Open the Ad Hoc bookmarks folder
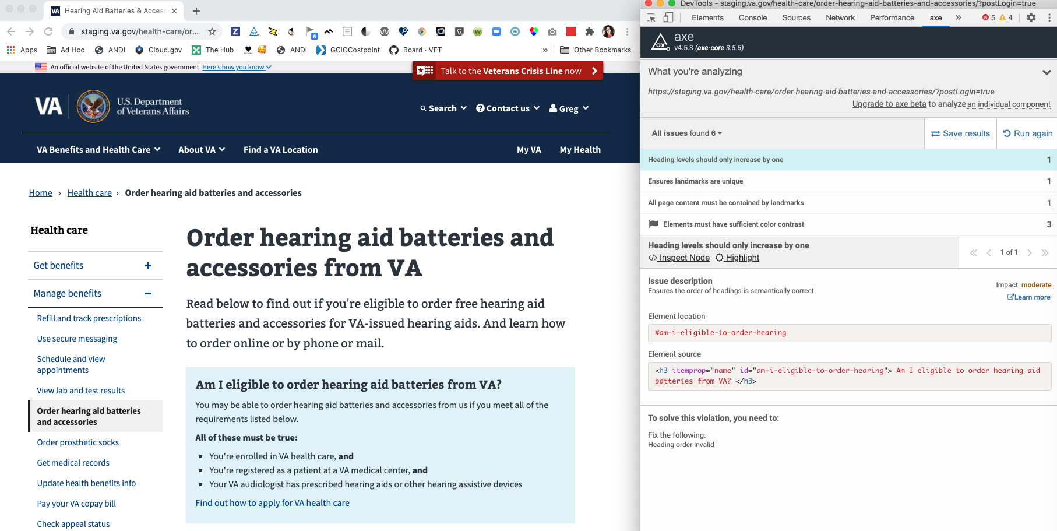1057x531 pixels. click(x=66, y=50)
